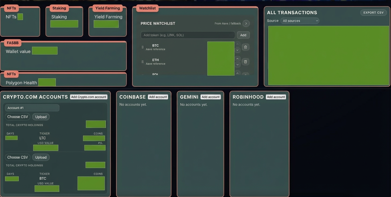Switch to the Staking tab
The width and height of the screenshot is (391, 197).
coord(59,8)
